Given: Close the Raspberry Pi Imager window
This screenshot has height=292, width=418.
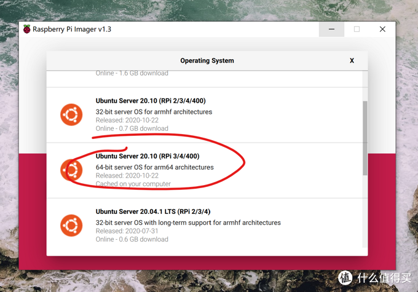Looking at the screenshot, I should pos(382,29).
